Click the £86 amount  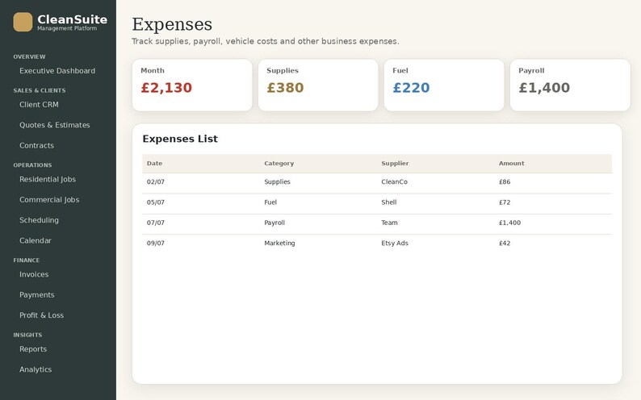coord(505,182)
